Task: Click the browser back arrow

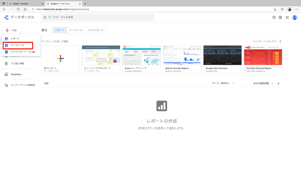Action: coord(4,9)
